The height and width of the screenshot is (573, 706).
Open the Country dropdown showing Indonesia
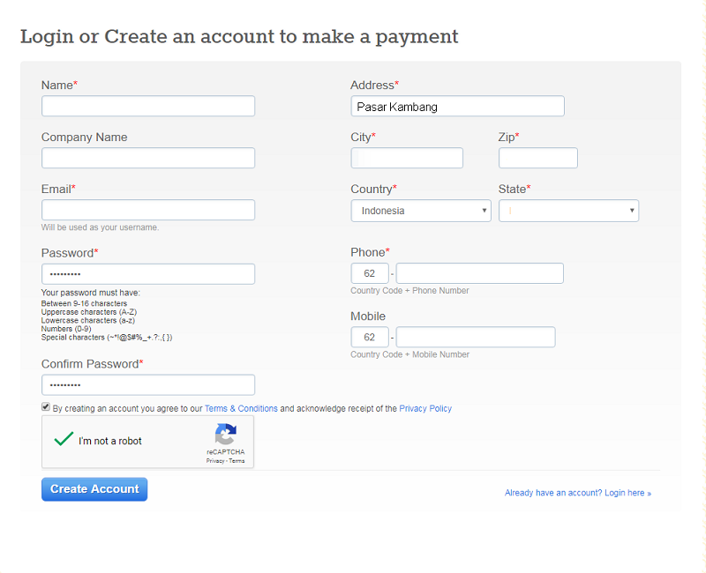(421, 211)
